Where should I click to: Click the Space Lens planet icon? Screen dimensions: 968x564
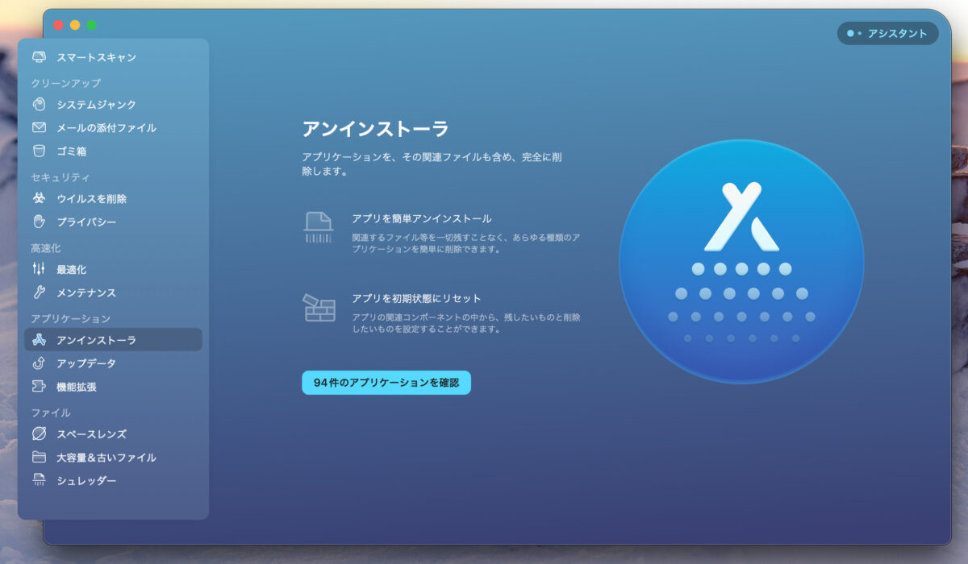click(x=39, y=433)
